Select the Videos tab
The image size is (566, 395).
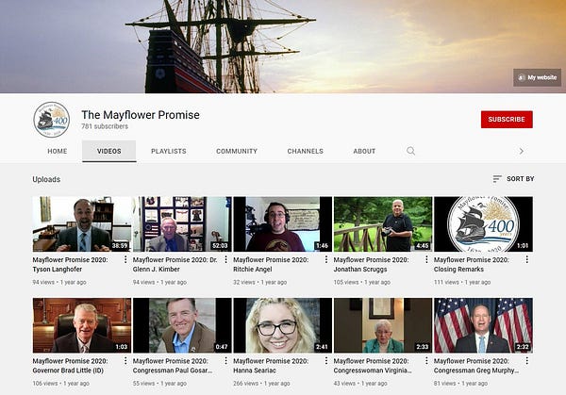click(109, 151)
